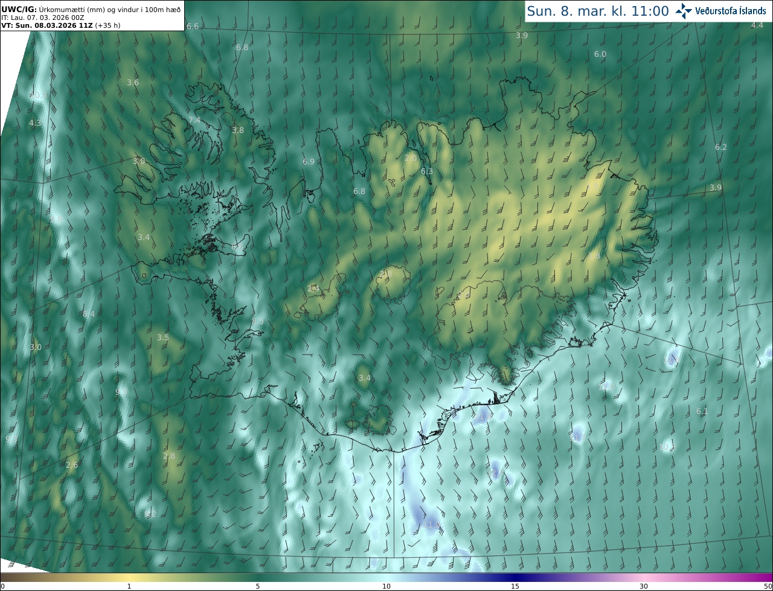Click the 'Veðurstofa Íslands' name text
Screen dimensions: 773x591
point(731,11)
